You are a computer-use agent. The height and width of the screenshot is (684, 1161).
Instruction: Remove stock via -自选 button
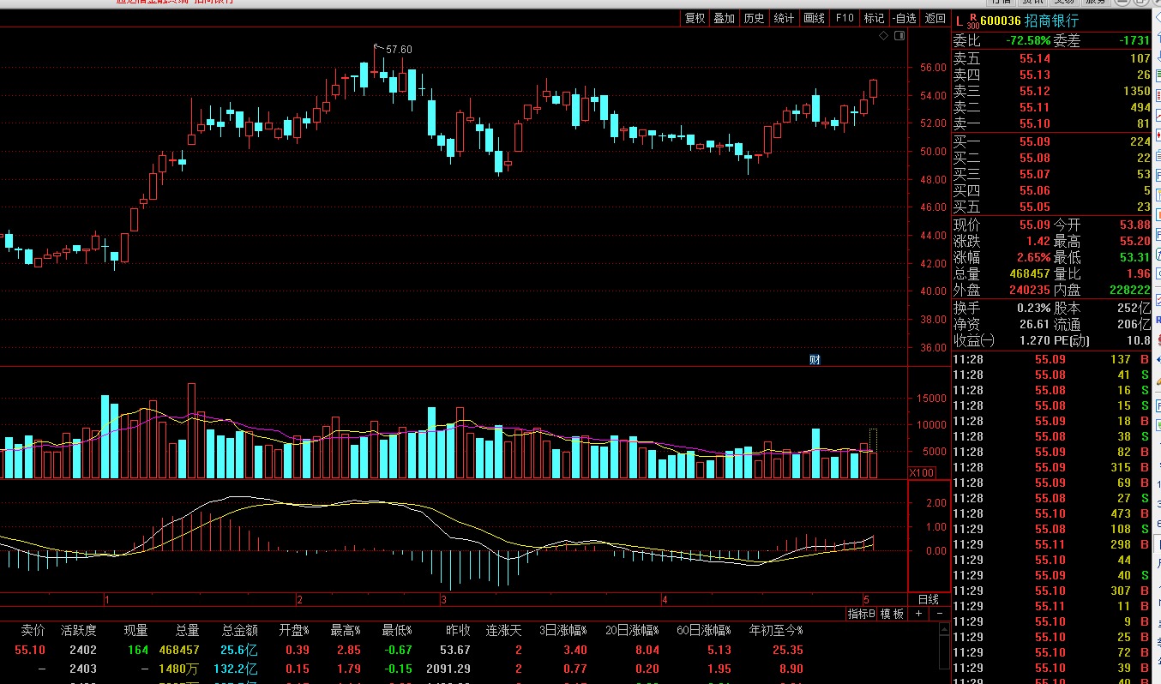tap(904, 18)
